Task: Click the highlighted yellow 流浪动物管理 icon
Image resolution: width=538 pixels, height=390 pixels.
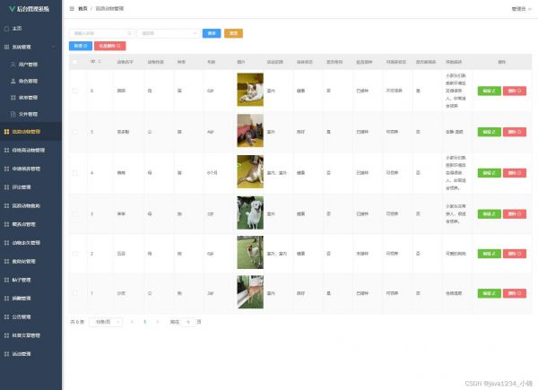Action: click(x=6, y=132)
